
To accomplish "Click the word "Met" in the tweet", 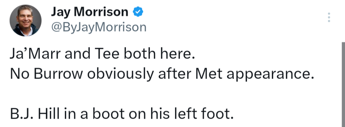I will (209, 74).
